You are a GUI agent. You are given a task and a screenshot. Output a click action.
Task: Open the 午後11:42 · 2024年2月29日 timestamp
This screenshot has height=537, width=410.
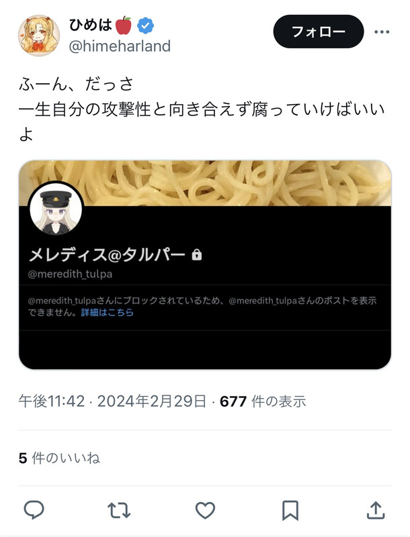[x=112, y=401]
